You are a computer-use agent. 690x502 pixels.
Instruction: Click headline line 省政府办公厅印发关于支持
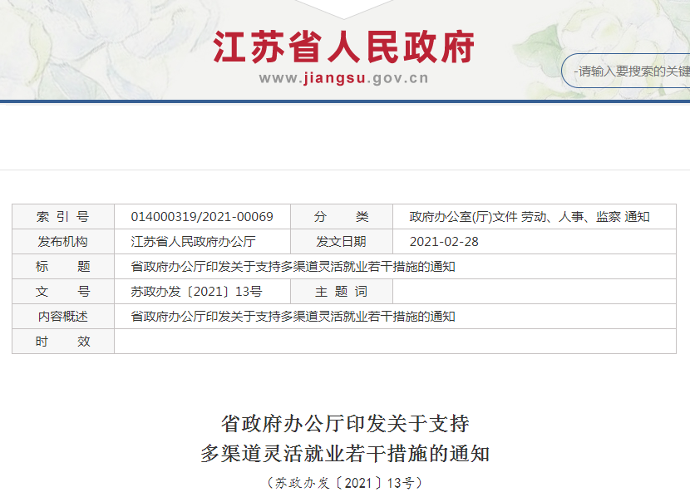345,424
